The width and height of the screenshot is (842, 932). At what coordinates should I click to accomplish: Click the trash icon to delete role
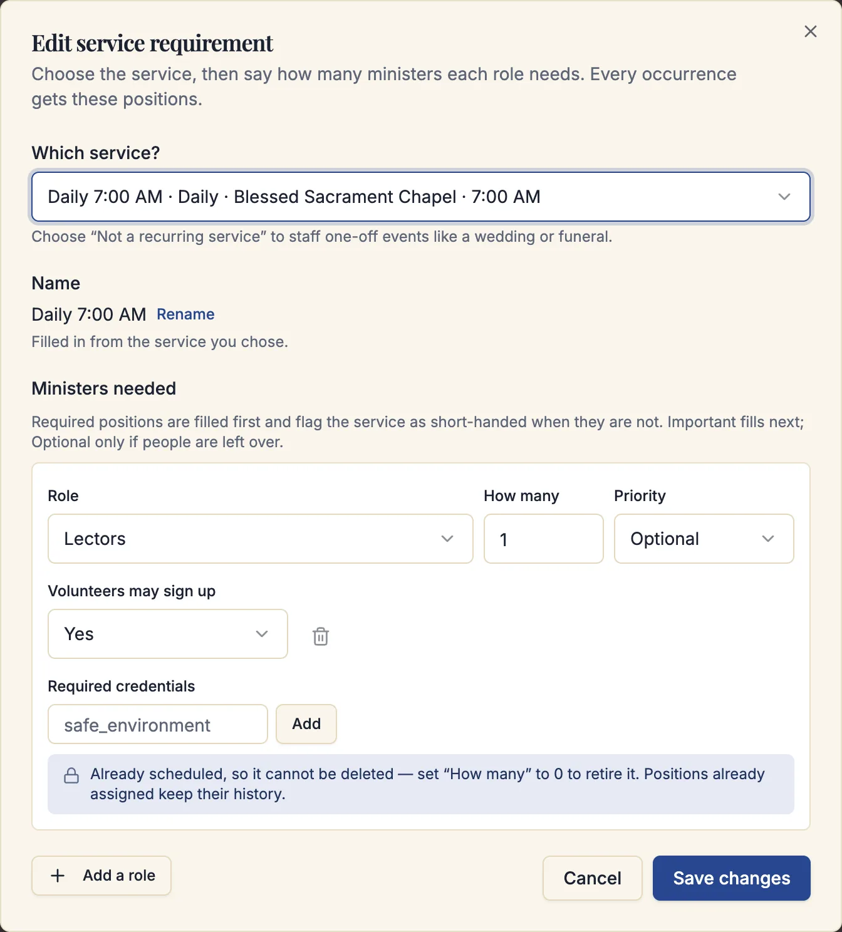(321, 636)
